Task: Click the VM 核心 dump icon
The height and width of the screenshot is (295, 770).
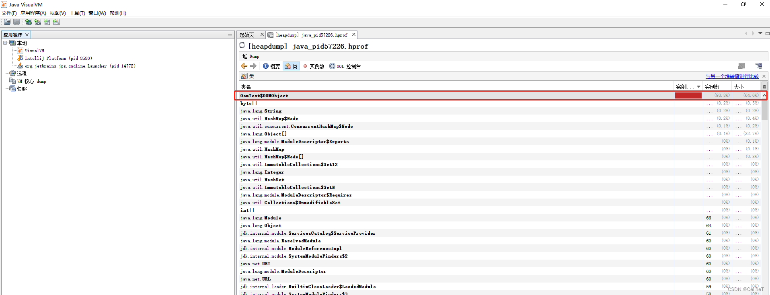Action: point(12,81)
